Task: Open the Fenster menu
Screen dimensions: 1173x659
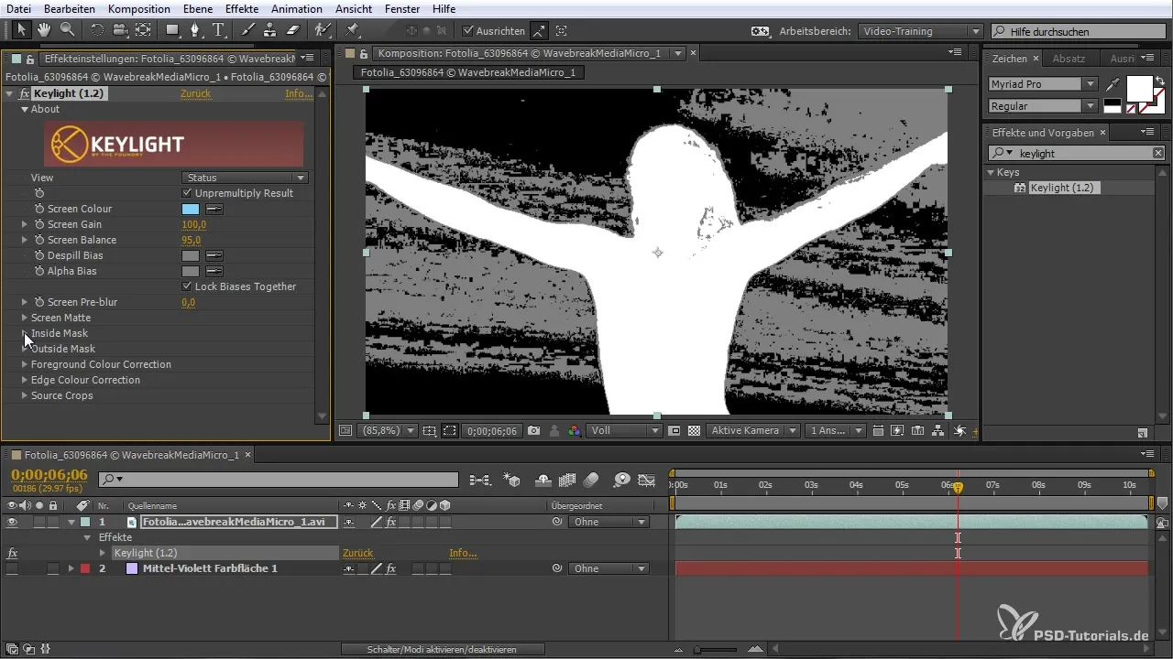Action: 400,8
